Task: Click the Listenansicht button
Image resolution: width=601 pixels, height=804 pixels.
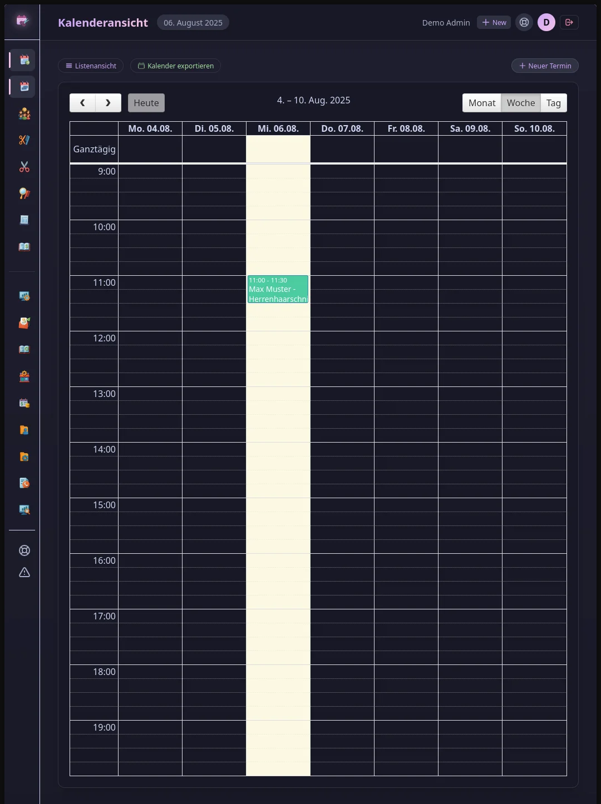Action: click(x=91, y=66)
